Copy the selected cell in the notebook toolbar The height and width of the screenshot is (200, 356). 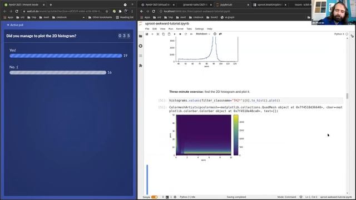pyautogui.click(x=164, y=34)
